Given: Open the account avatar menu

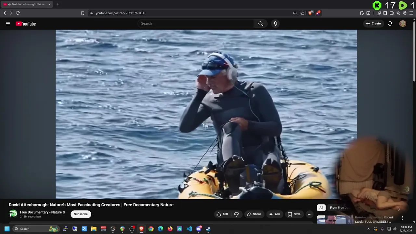Looking at the screenshot, I should tap(403, 23).
